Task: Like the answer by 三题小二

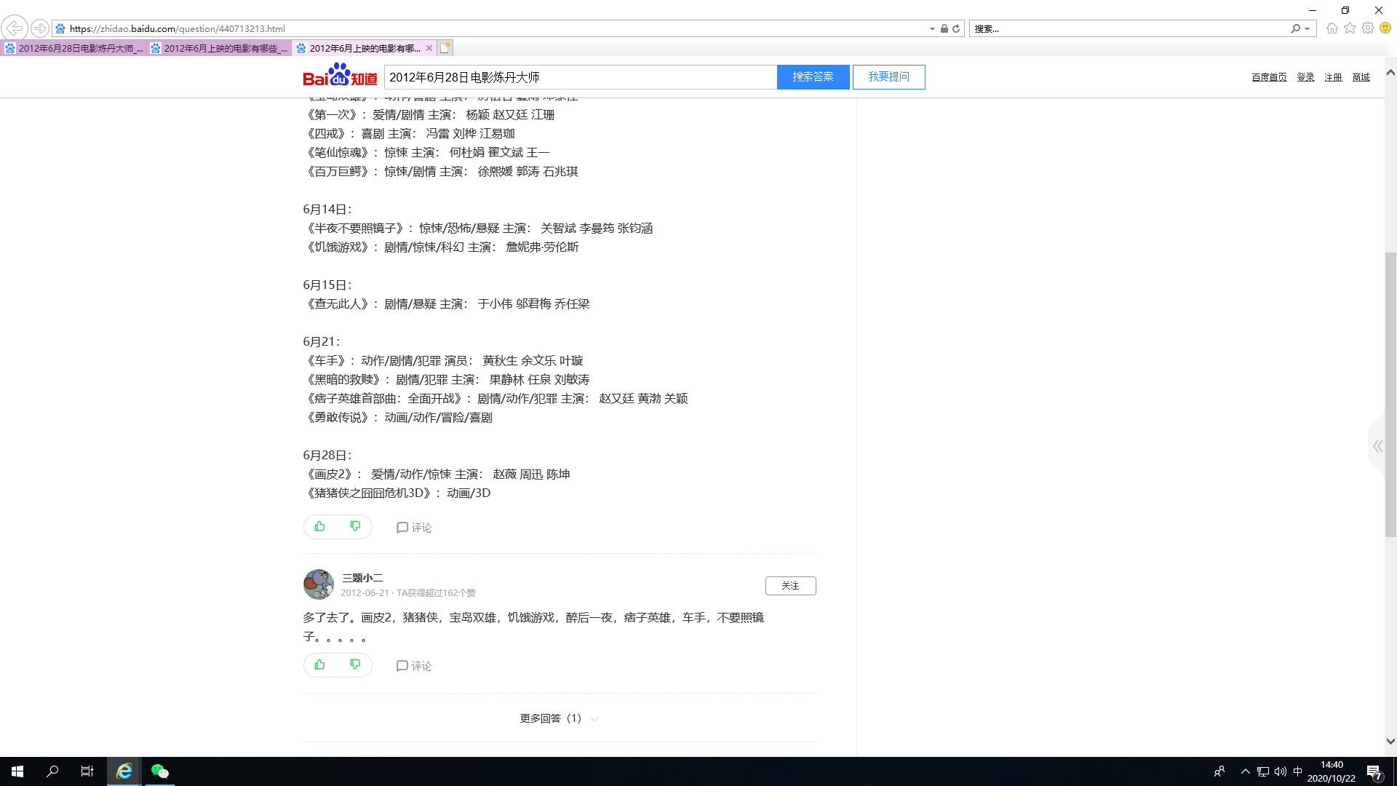Action: pyautogui.click(x=320, y=664)
